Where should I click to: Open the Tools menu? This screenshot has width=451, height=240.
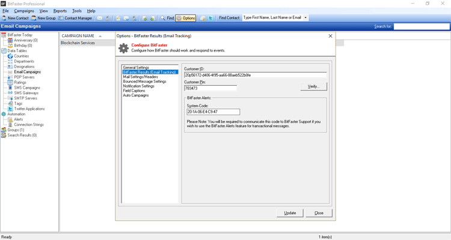(x=77, y=11)
